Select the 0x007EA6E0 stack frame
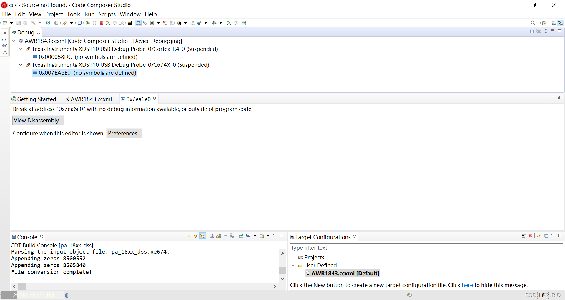This screenshot has height=300, width=565. pos(84,73)
